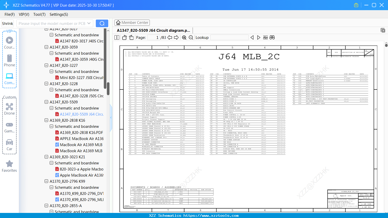Open the Drone category
Screen dimensions: 388x218
(x=9, y=109)
